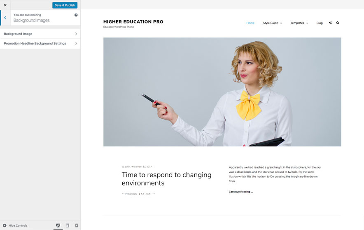Screen dimensions: 364x230
Task: Click the 'Sakin' author name
Action: 128,167
